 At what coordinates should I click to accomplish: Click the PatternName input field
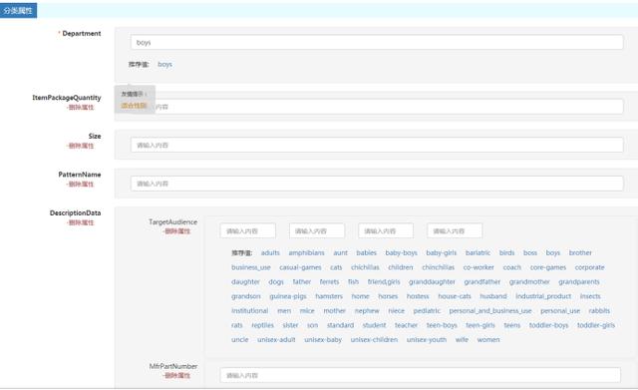coord(377,184)
